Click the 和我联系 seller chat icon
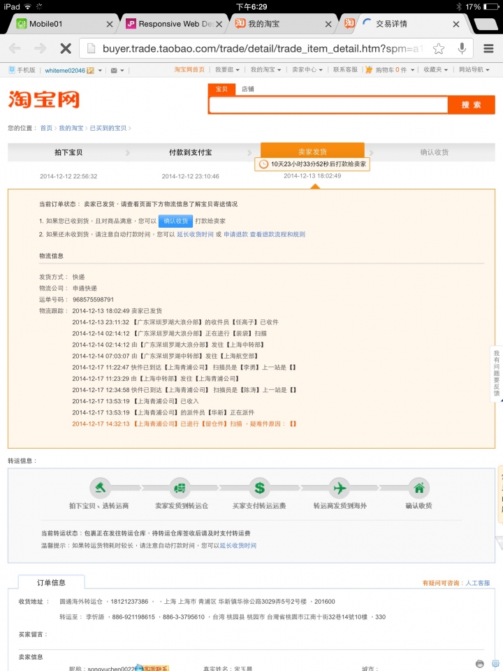The height and width of the screenshot is (671, 503). pos(153,668)
